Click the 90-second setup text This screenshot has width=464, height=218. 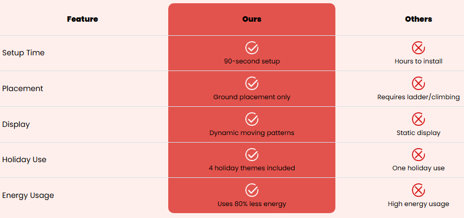[252, 61]
